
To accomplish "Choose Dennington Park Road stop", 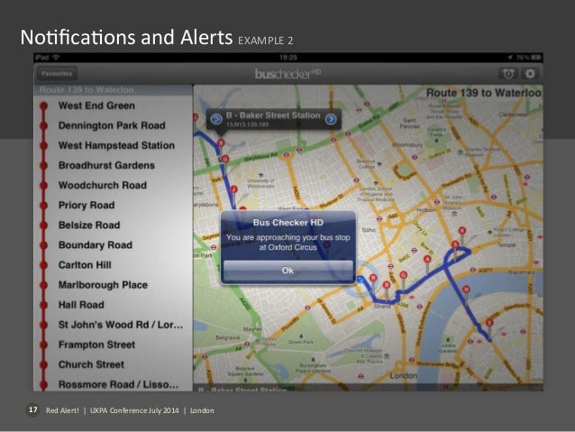I will (113, 125).
